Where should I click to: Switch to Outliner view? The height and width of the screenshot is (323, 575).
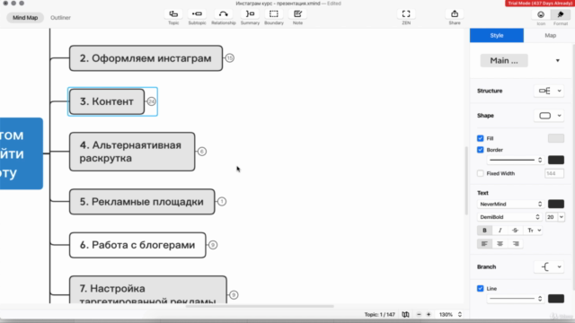(x=60, y=18)
